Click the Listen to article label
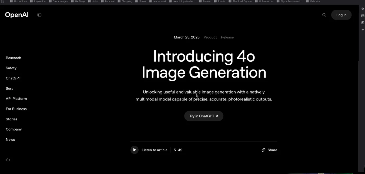The height and width of the screenshot is (174, 365). [x=155, y=150]
